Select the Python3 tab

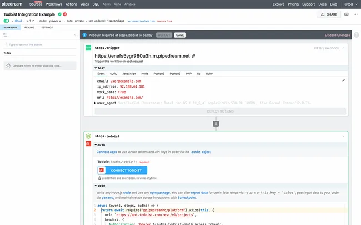point(175,74)
